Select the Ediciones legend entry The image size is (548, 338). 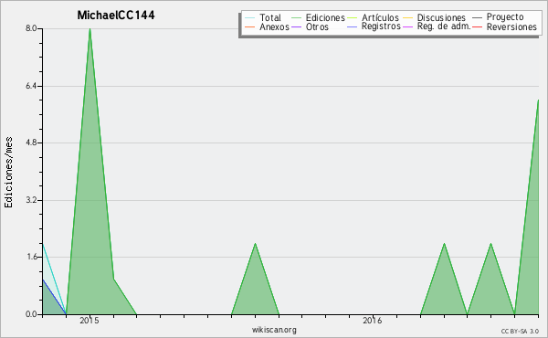[325, 17]
